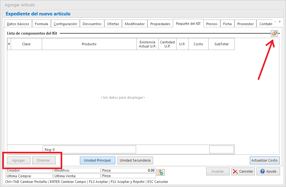Click the asterisk column header in the grid
Image resolution: width=286 pixels, height=187 pixels.
[9, 44]
